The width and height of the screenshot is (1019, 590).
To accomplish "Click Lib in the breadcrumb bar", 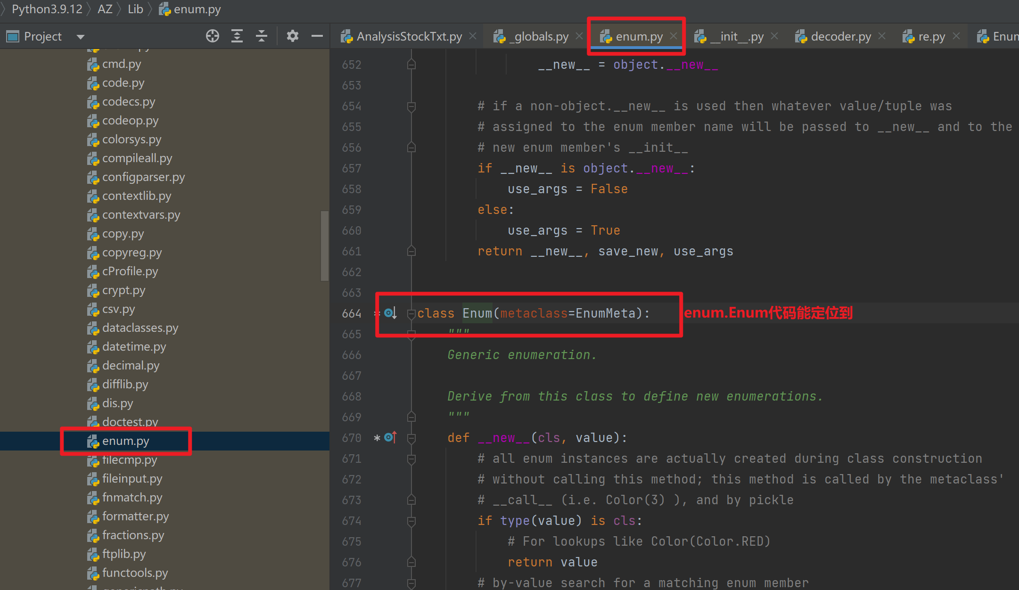I will click(x=135, y=9).
